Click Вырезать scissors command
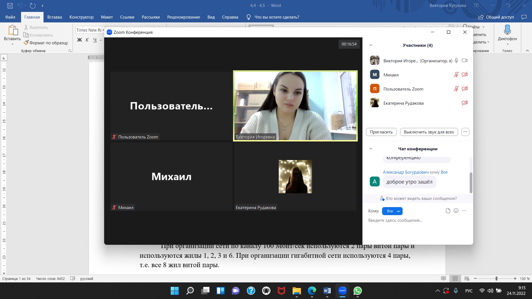The height and width of the screenshot is (299, 532). [x=36, y=27]
